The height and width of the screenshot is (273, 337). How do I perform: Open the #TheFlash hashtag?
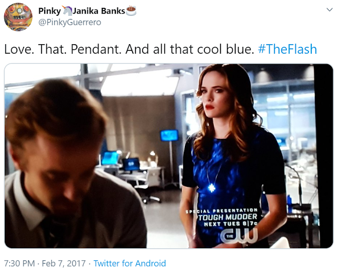point(288,49)
